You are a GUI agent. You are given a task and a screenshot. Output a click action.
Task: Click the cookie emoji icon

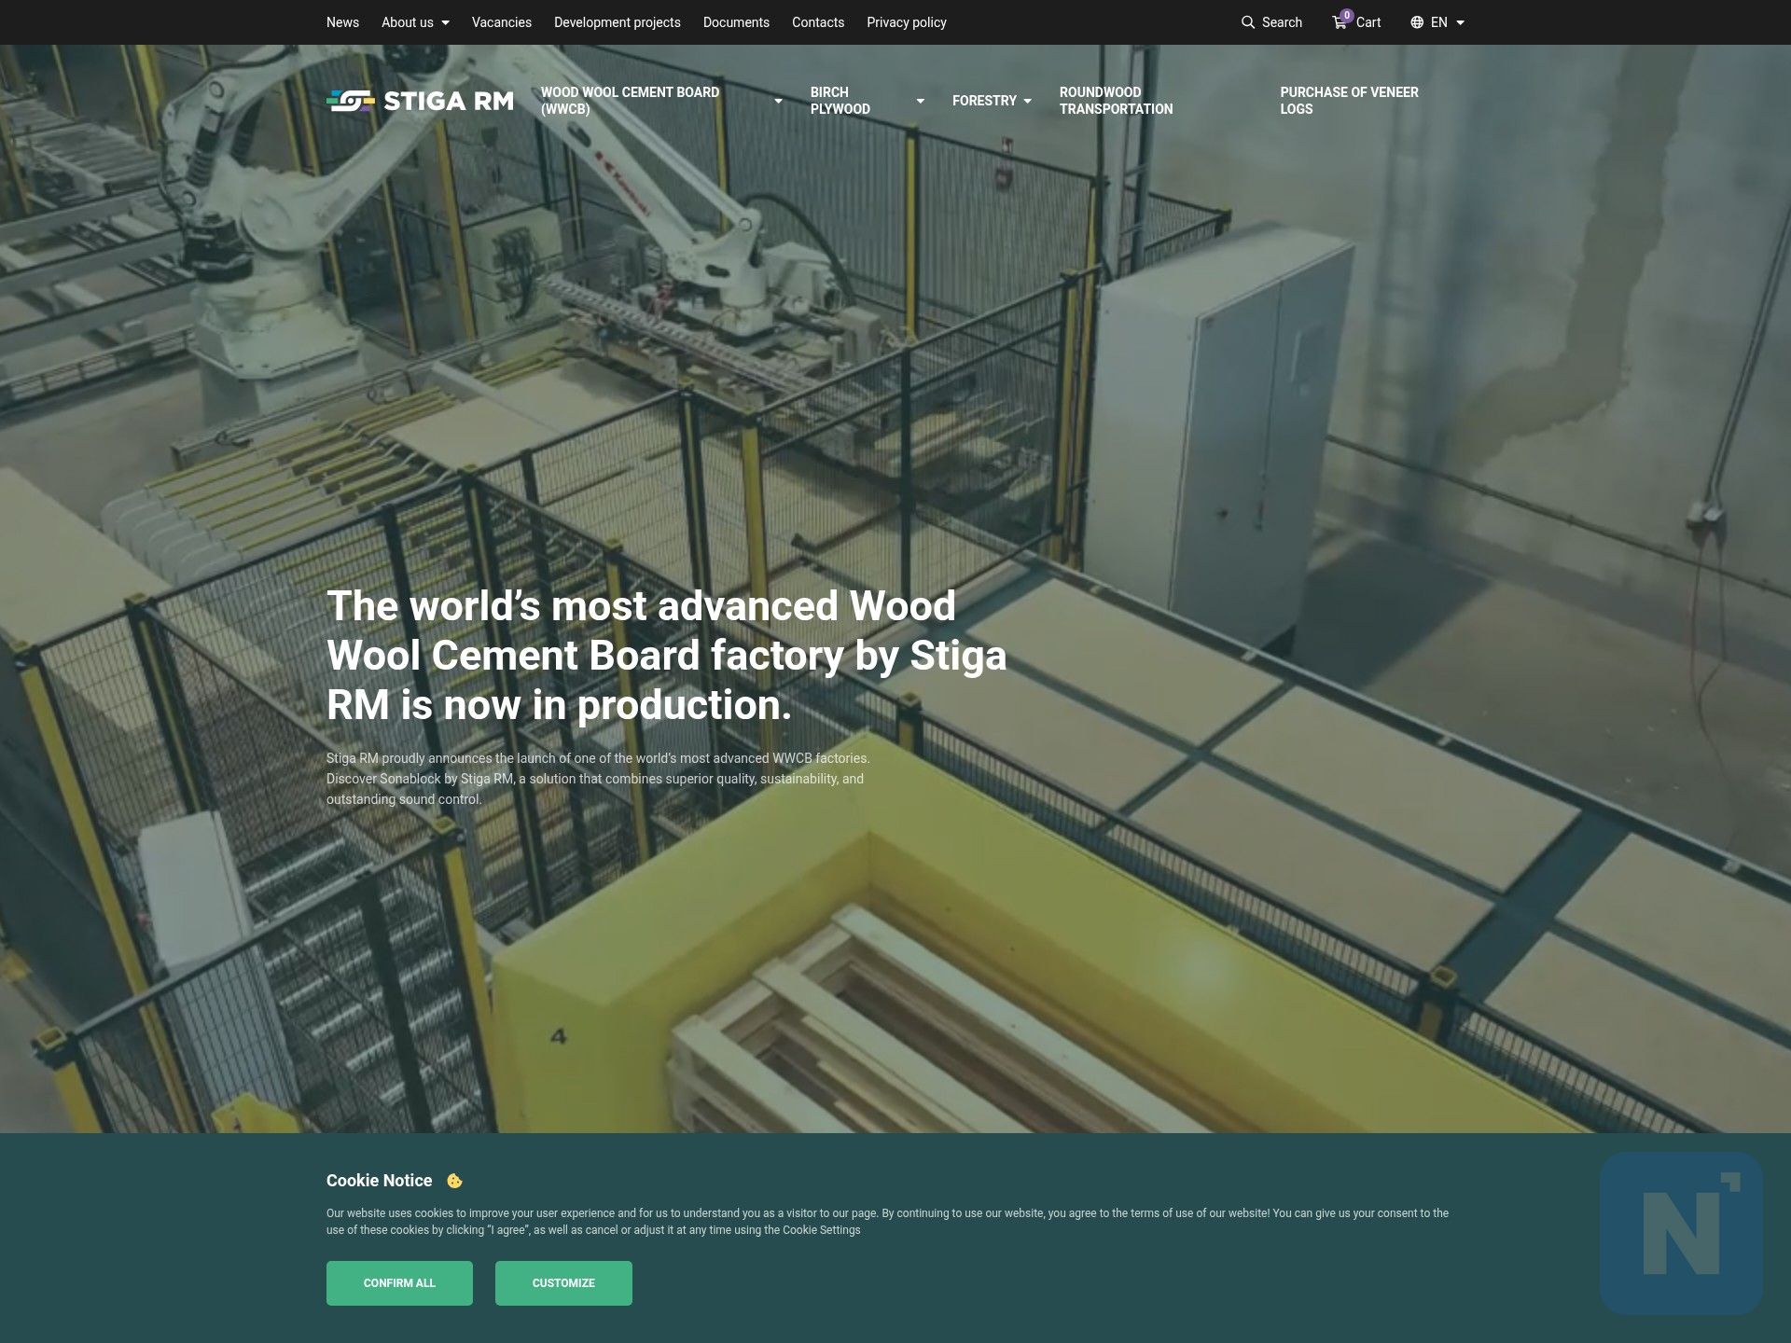(454, 1181)
